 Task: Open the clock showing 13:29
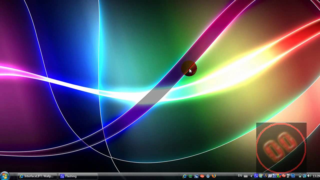click(x=316, y=176)
